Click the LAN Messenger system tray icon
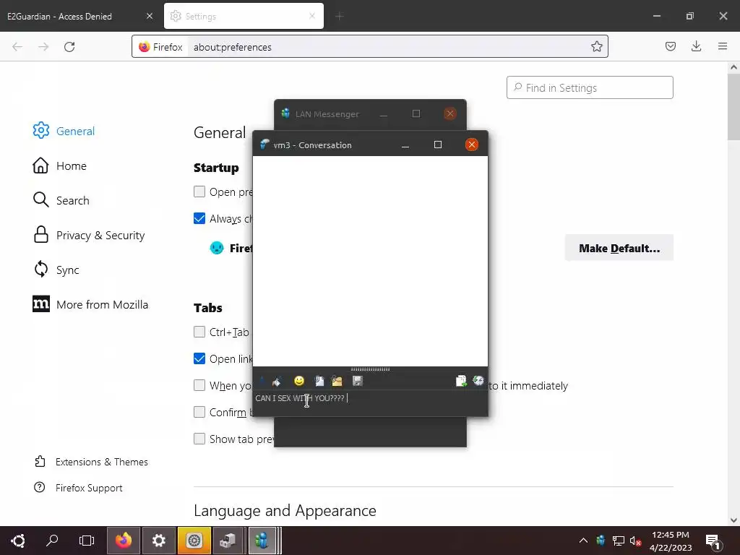Screen dimensions: 740x555 point(601,541)
